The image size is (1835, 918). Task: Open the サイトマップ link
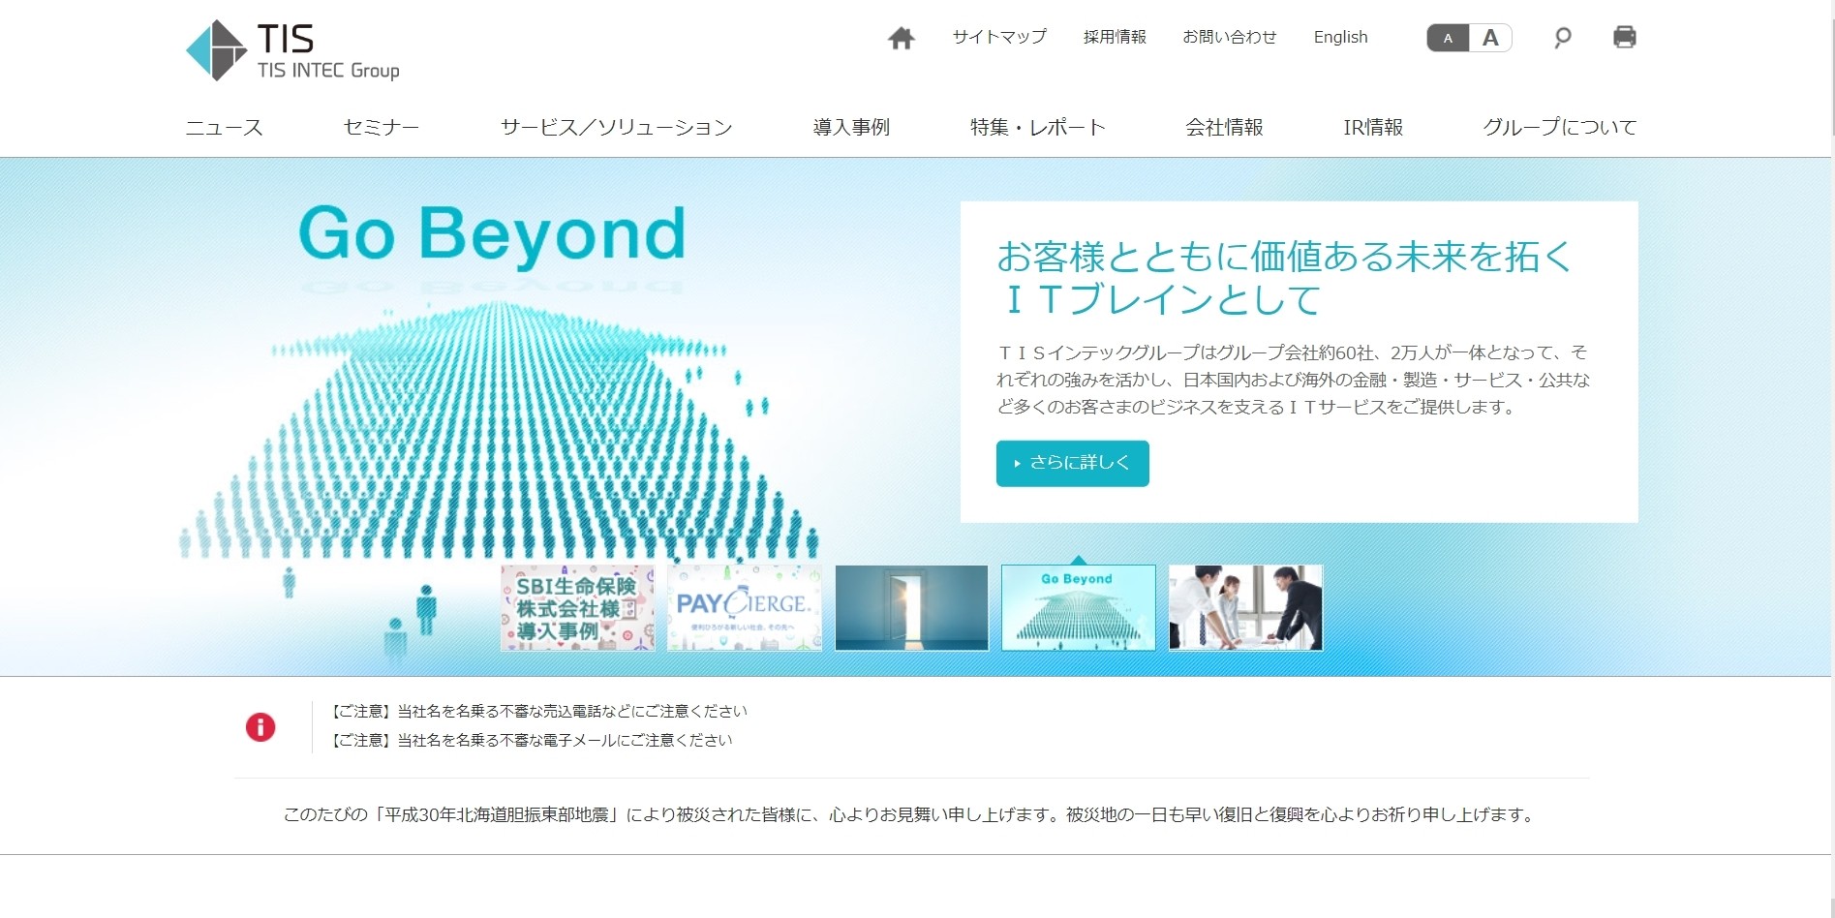999,37
